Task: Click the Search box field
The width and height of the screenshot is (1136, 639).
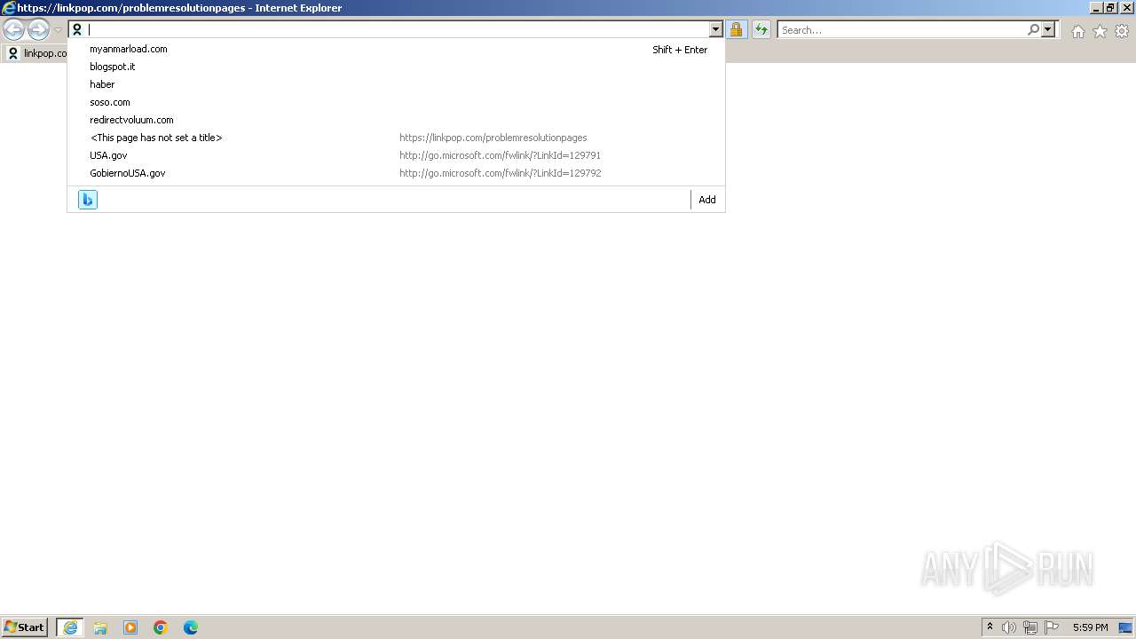Action: 902,29
